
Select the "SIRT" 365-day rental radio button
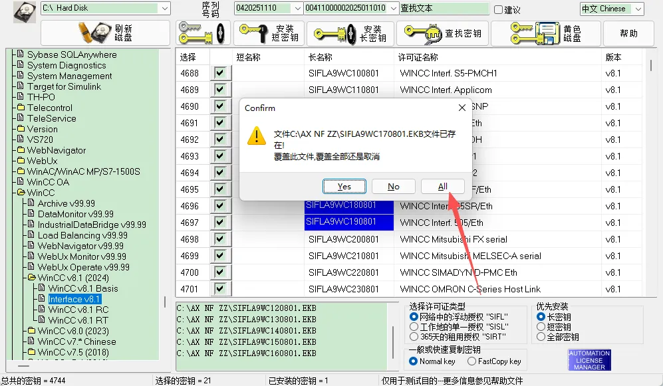click(414, 337)
